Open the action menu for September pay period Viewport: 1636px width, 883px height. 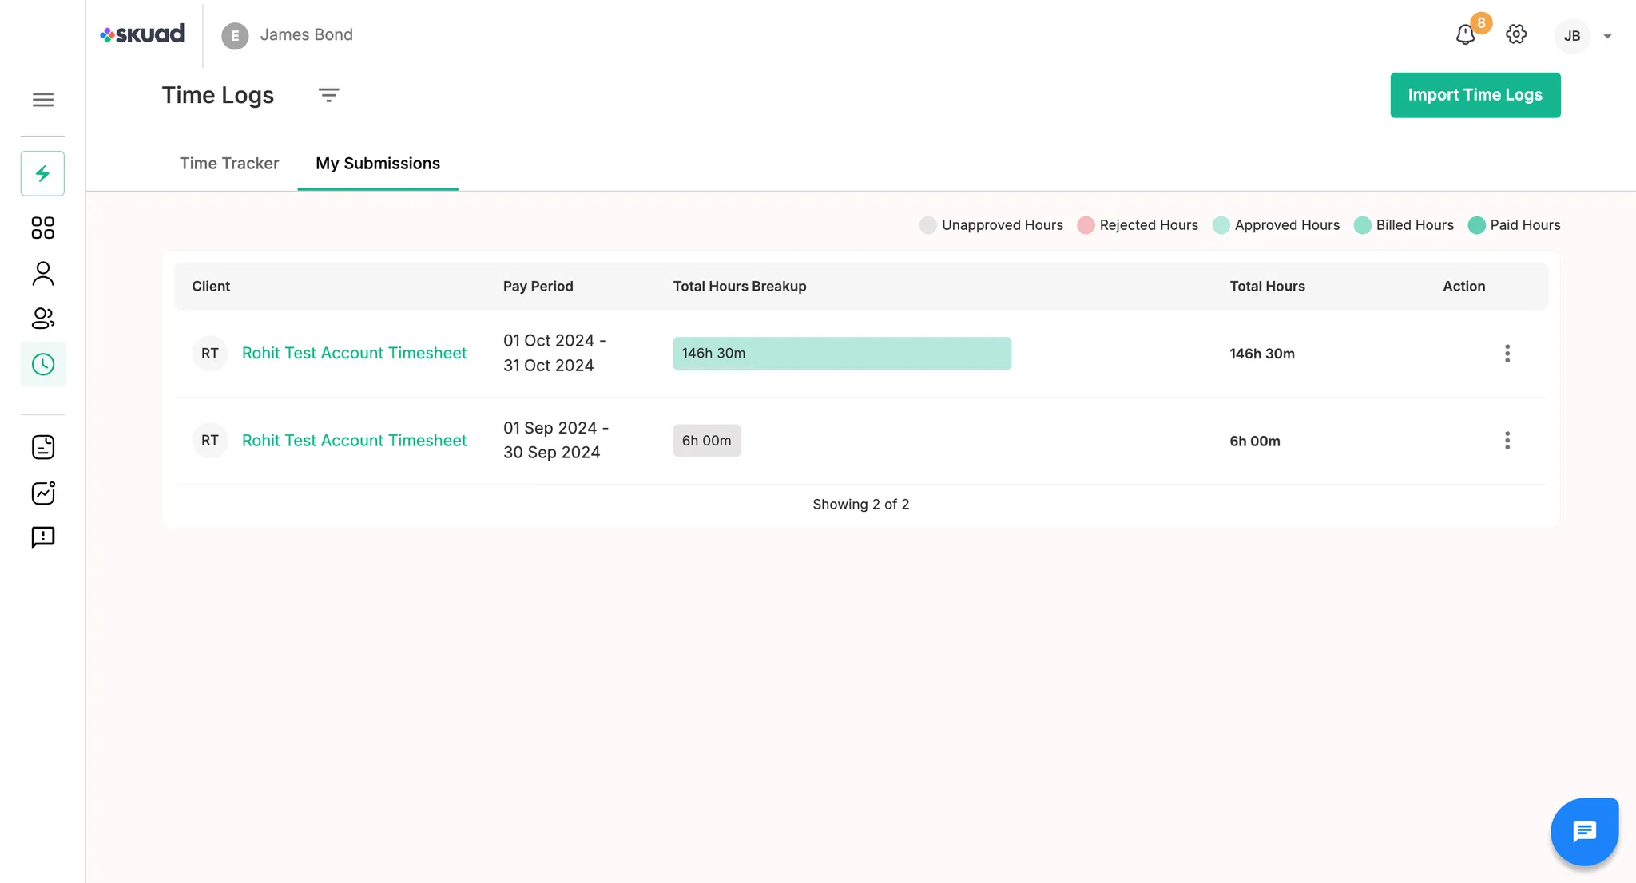click(x=1507, y=441)
